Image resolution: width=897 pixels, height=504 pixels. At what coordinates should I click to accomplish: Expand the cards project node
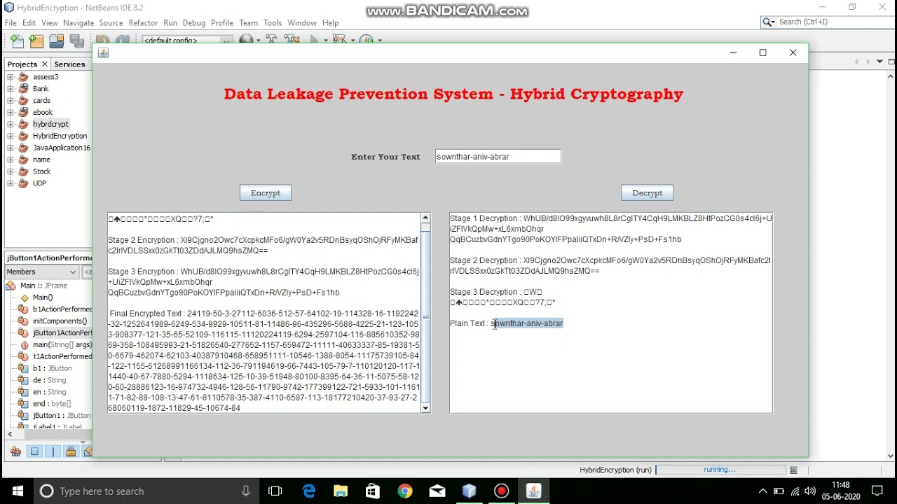point(11,101)
